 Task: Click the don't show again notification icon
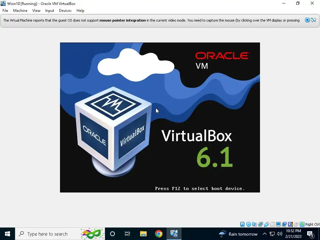tap(313, 20)
